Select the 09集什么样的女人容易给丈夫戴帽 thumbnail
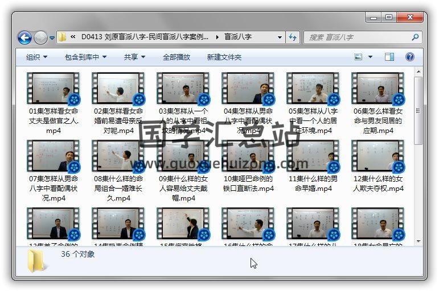Image resolution: width=439 pixels, height=292 pixels. coord(183,156)
